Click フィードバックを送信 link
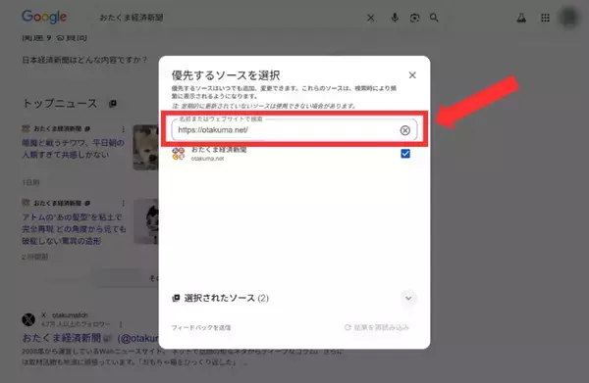 click(201, 327)
